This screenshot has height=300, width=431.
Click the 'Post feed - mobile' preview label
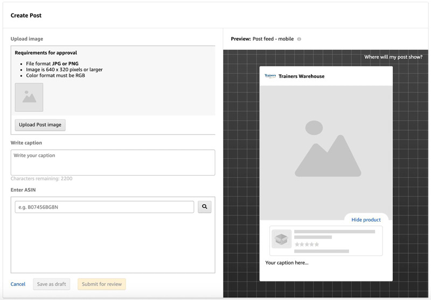pyautogui.click(x=273, y=39)
